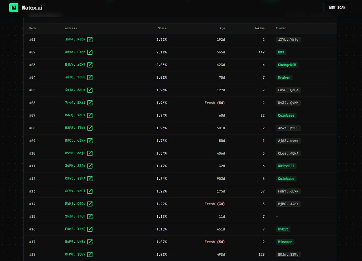Click the Fresh (5d) age in row #06
362x261 pixels.
[215, 103]
